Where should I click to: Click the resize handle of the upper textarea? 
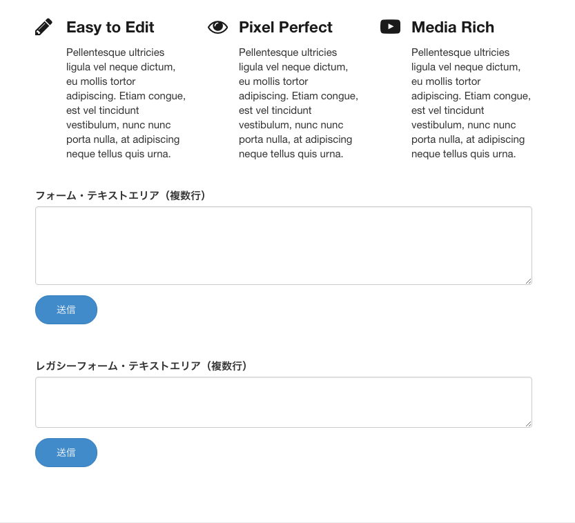click(529, 281)
